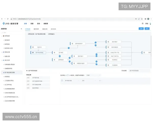Click the first blue button at top right
Image resolution: width=153 pixels, height=123 pixels.
tap(141, 29)
